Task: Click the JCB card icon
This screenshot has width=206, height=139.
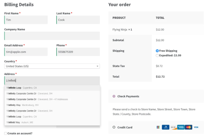Action: [158, 127]
